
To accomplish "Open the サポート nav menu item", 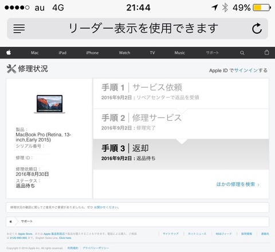I will pos(213,53).
